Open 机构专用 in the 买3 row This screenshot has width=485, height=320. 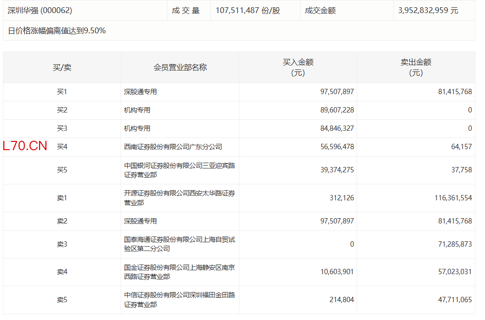point(137,128)
